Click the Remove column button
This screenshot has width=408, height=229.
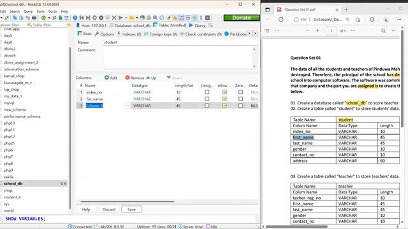click(135, 78)
